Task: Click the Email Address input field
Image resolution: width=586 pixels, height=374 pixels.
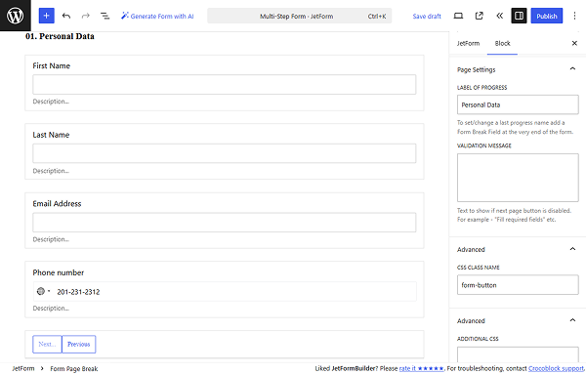Action: click(x=225, y=223)
